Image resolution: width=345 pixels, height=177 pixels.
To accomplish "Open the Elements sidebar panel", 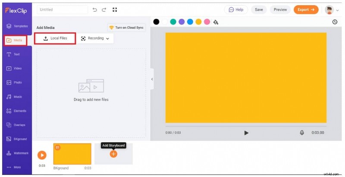I will (x=17, y=111).
